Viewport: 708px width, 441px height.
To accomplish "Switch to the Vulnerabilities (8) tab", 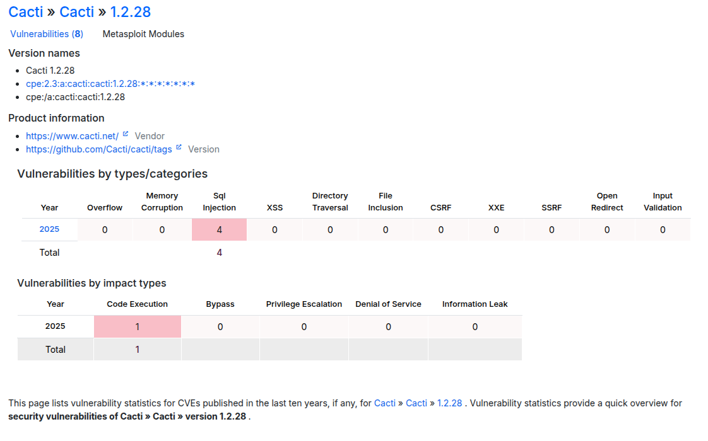I will (47, 34).
